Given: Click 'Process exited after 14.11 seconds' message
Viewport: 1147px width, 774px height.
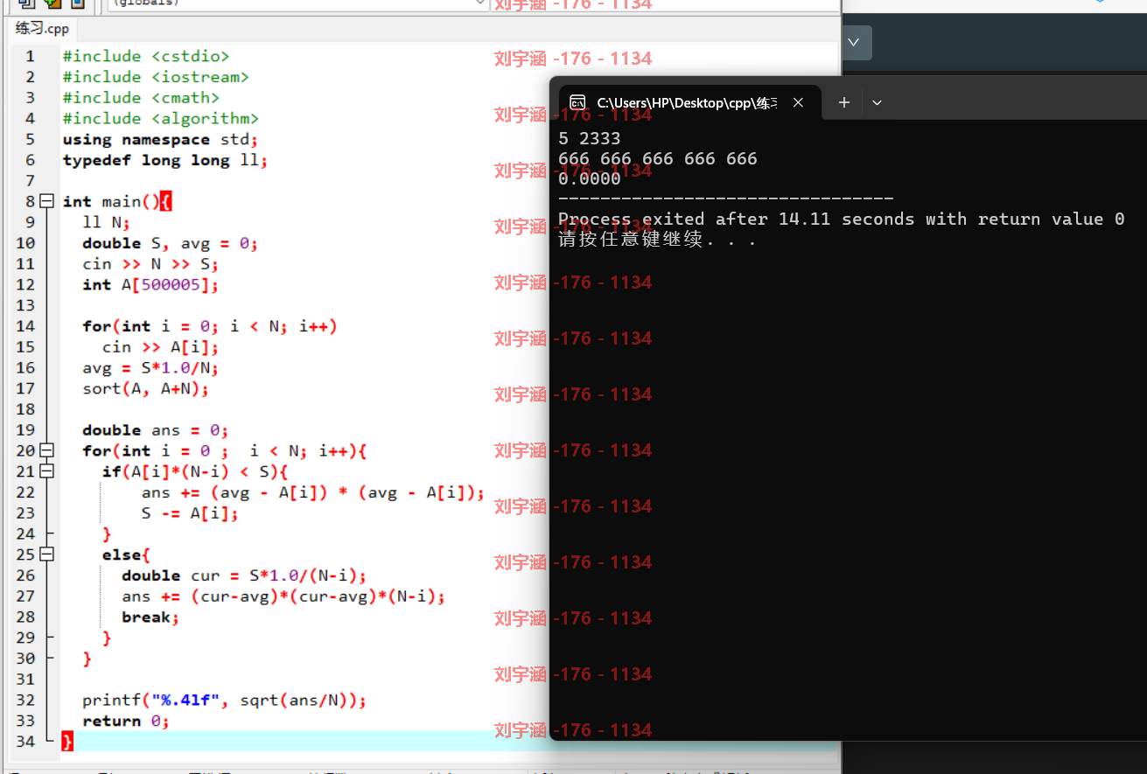Looking at the screenshot, I should pyautogui.click(x=841, y=220).
